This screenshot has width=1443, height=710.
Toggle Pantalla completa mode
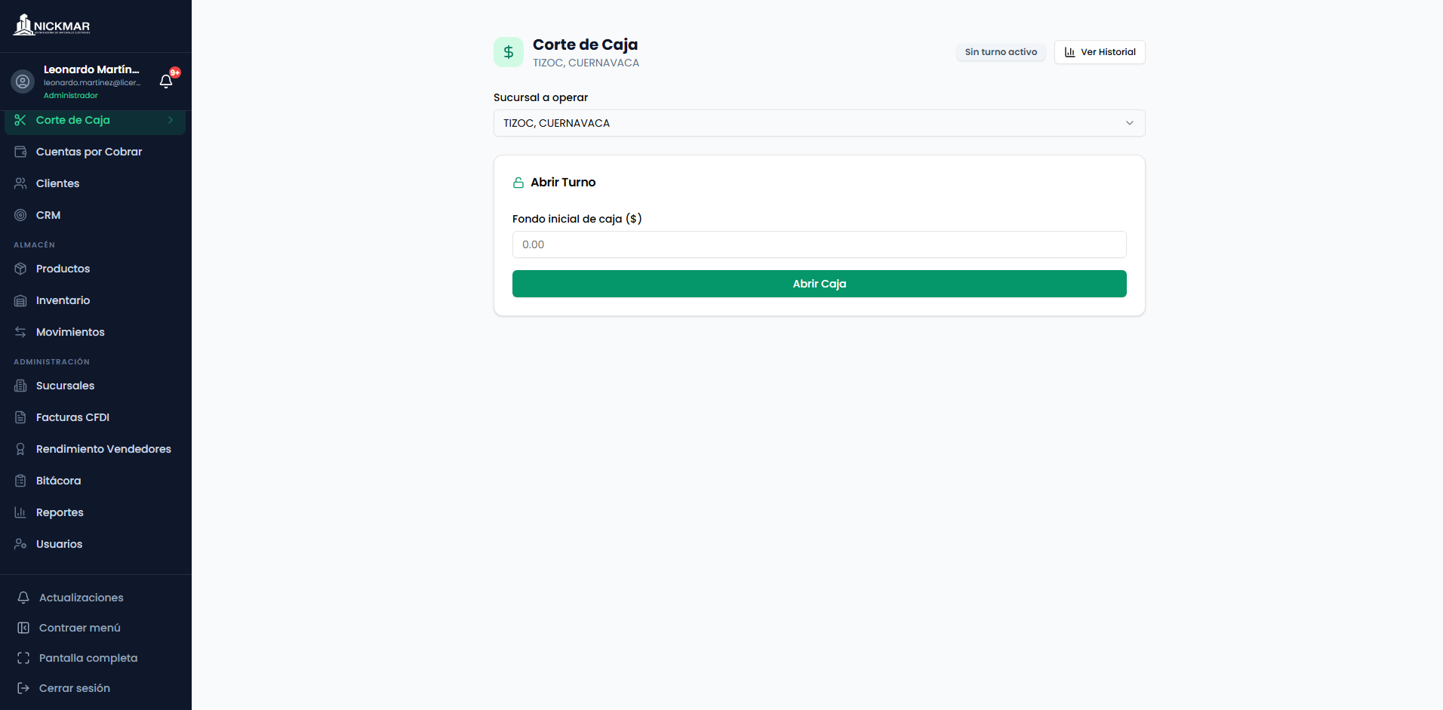[x=95, y=658]
